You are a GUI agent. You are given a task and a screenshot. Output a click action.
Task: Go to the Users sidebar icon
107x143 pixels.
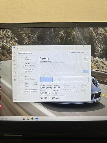click(x=15, y=72)
